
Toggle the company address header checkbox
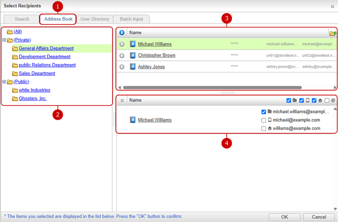[x=289, y=100]
